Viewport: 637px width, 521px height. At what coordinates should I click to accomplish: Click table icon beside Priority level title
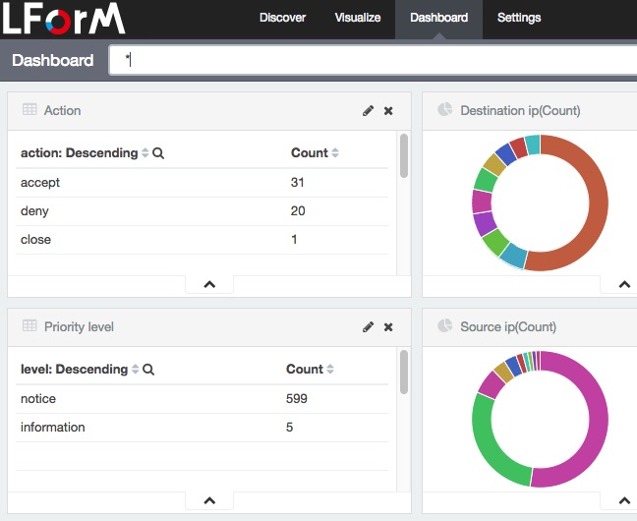(29, 325)
